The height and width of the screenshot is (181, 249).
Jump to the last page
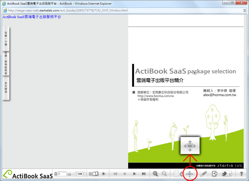tap(144, 174)
